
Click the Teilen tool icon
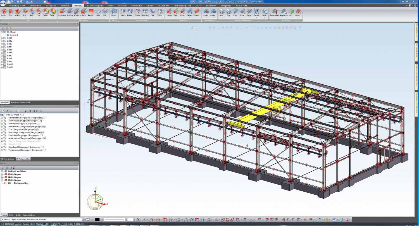pos(190,11)
